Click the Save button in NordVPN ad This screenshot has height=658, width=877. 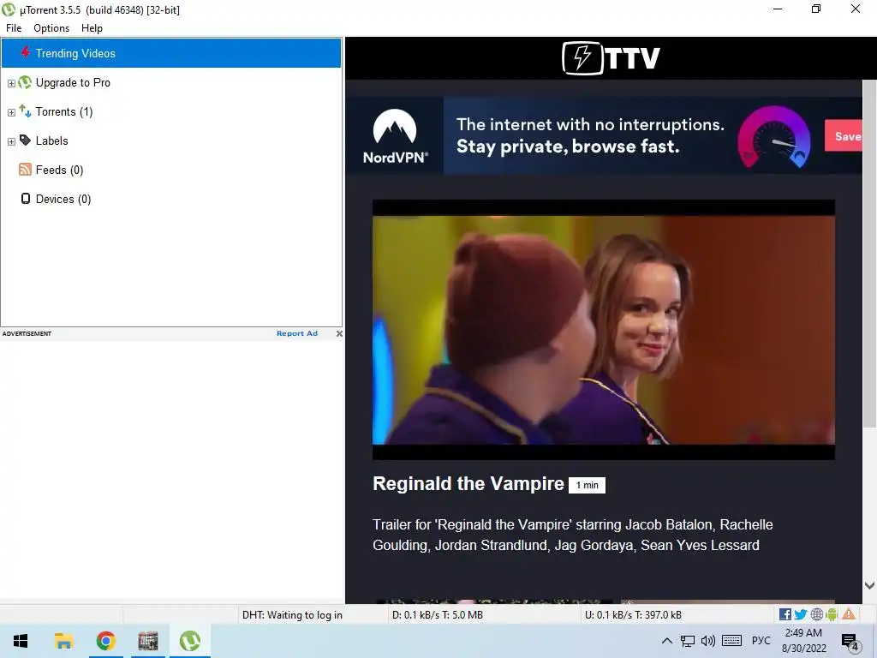coord(844,136)
